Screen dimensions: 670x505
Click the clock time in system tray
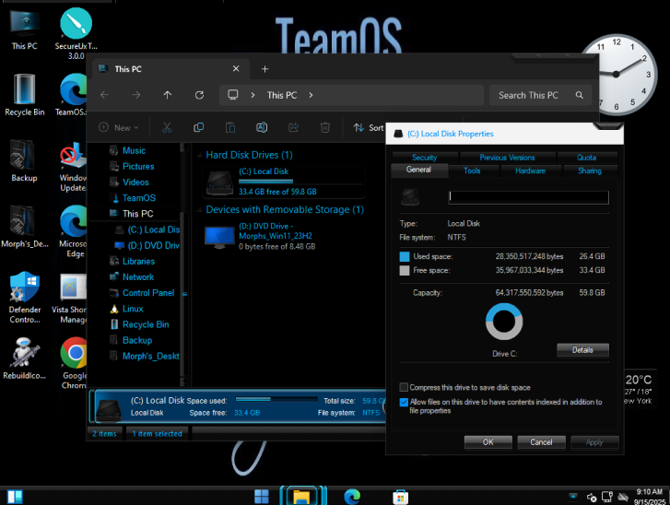coord(649,492)
